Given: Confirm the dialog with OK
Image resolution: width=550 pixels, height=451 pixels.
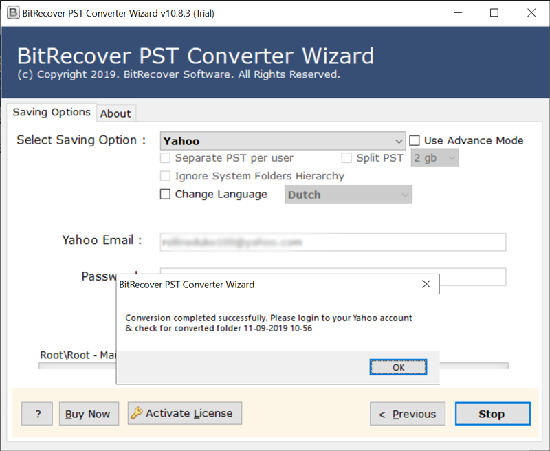Looking at the screenshot, I should (398, 367).
